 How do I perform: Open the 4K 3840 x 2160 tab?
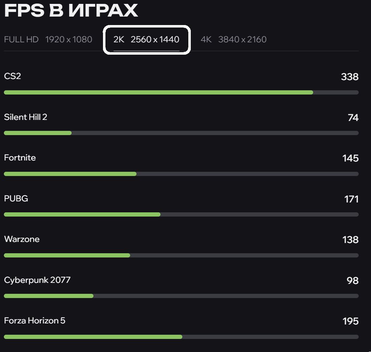[233, 40]
